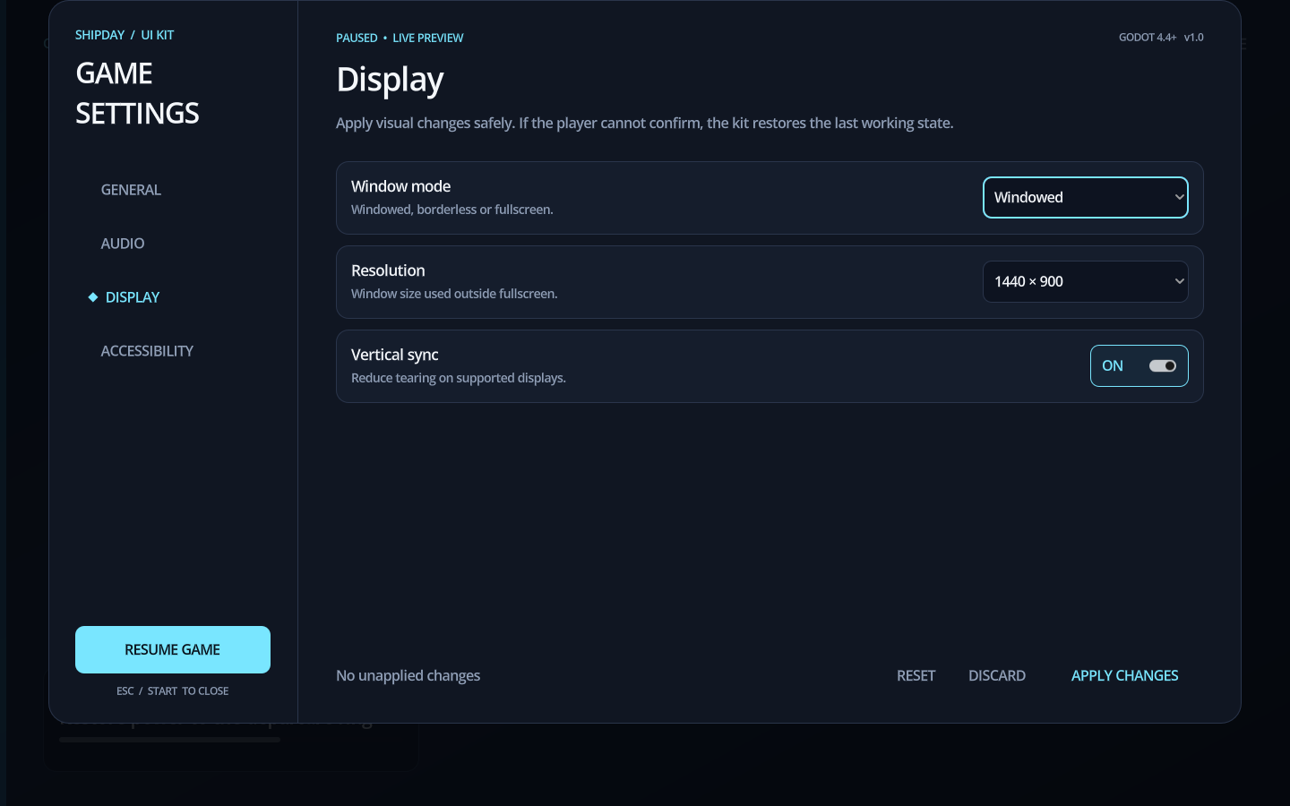Click 'Reduce tearing on supported displays.' description
This screenshot has height=806, width=1290.
point(459,378)
